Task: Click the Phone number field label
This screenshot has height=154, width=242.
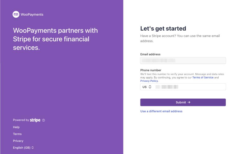Action: [x=150, y=70]
